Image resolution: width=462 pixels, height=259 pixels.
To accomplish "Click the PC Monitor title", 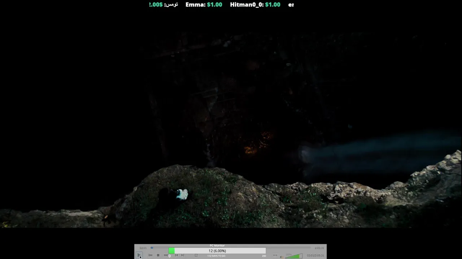I will tap(217, 245).
